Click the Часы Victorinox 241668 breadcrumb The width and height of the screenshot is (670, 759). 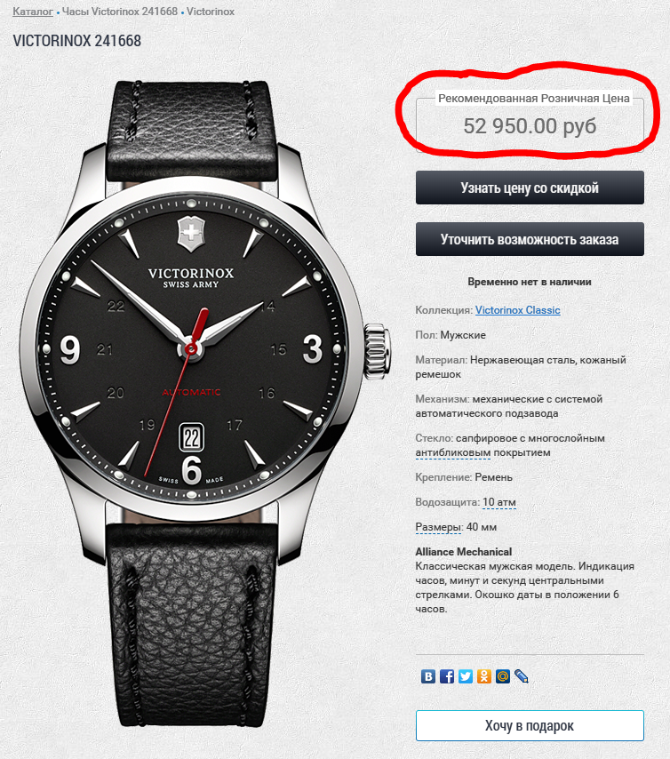120,12
